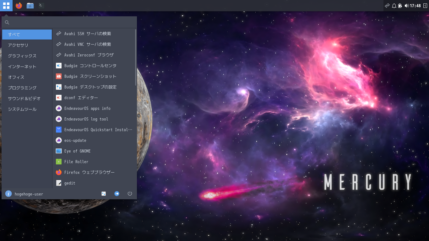Launch Firefox ウェブブラウザー from the app list

click(x=94, y=172)
